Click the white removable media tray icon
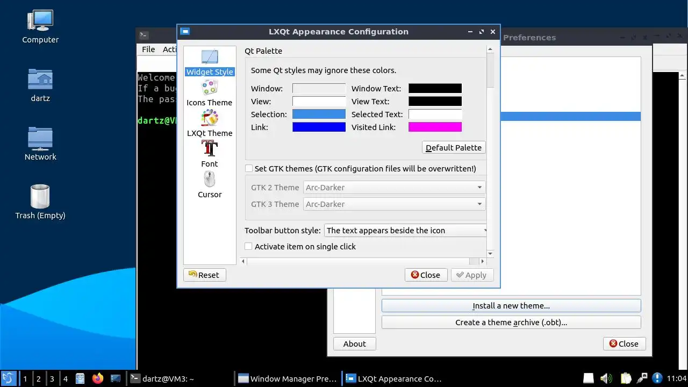Image resolution: width=688 pixels, height=387 pixels. tap(589, 378)
